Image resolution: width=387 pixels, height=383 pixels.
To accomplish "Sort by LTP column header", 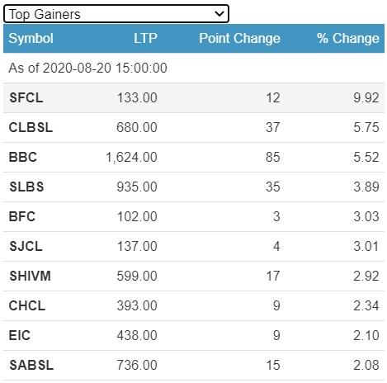I will [x=145, y=38].
